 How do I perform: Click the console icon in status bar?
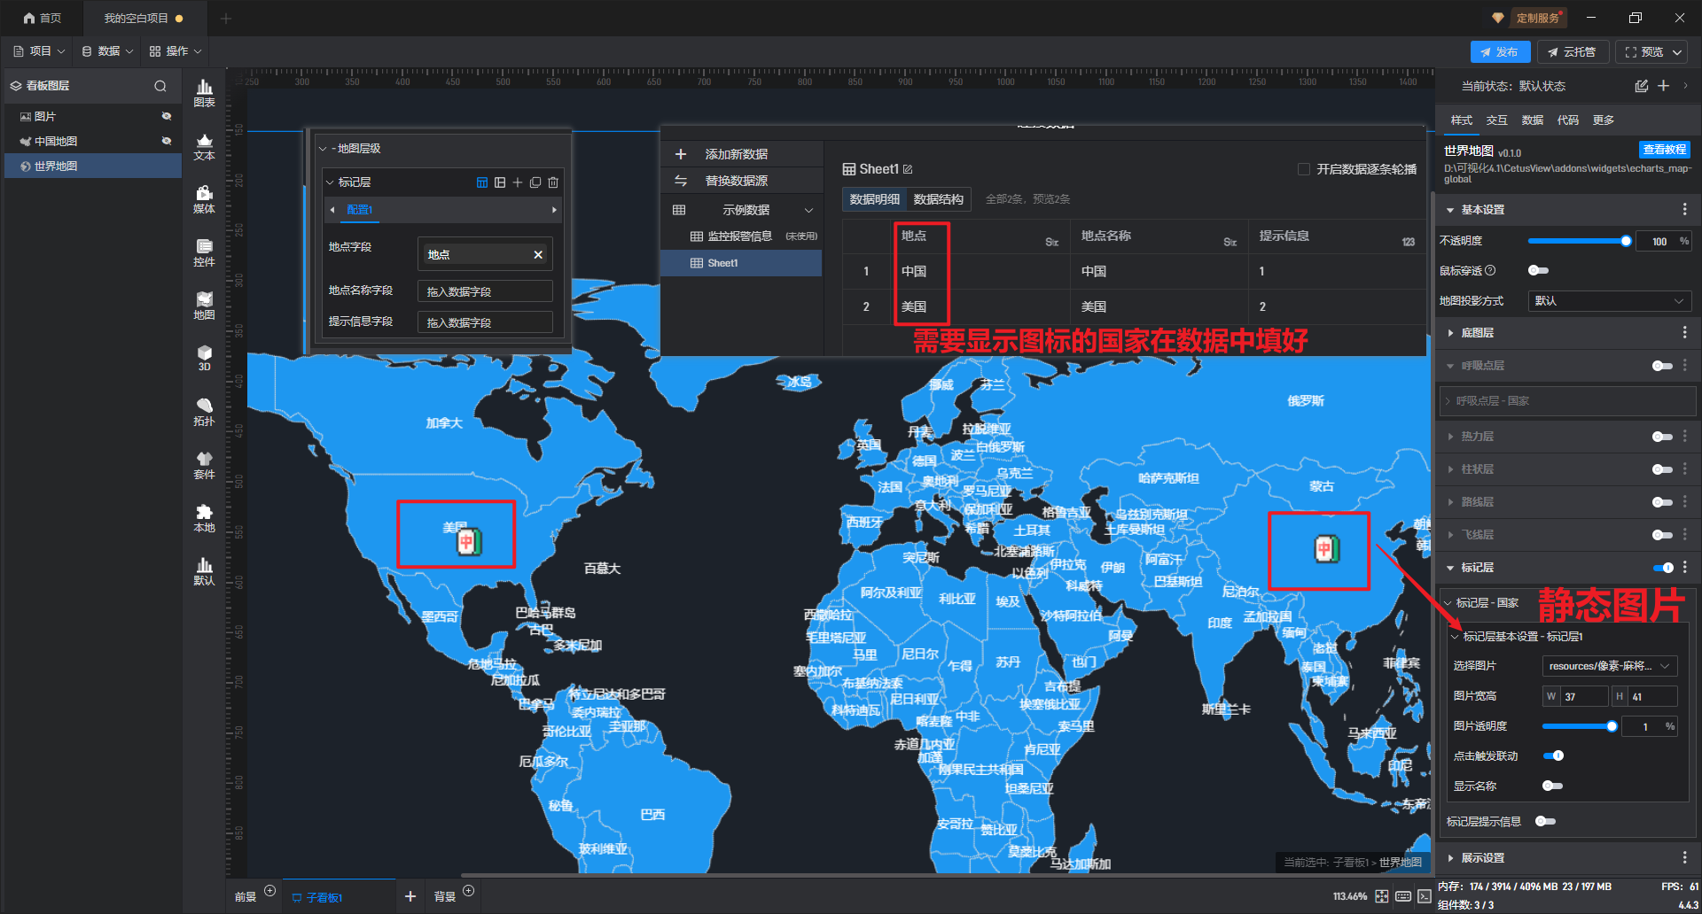pyautogui.click(x=1424, y=896)
